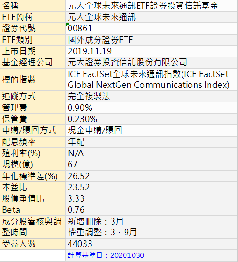The image size is (238, 262).
Task: Select the price-to-book value 3.33
Action: click(76, 199)
